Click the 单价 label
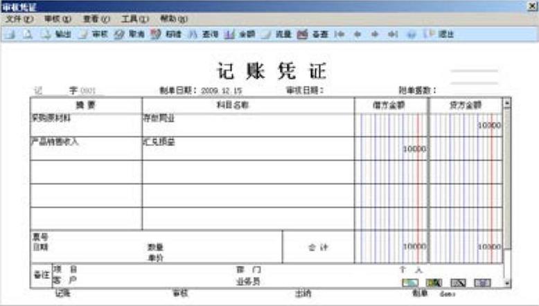This screenshot has width=539, height=306. tap(155, 258)
